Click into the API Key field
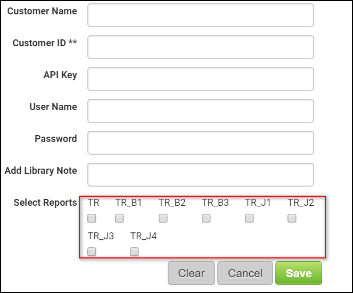This screenshot has height=293, width=353. point(200,79)
